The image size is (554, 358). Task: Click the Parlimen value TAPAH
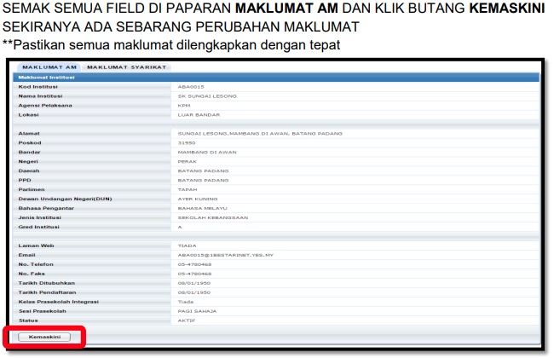click(x=187, y=189)
